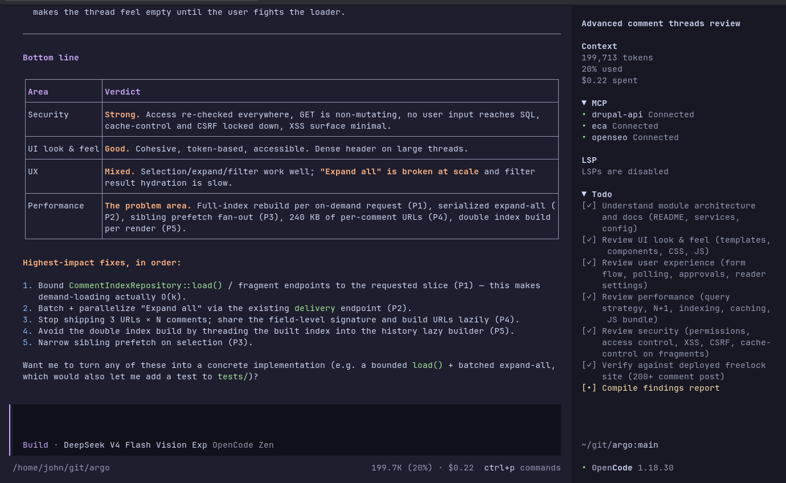Toggle checkbox for Review UI look & feel todo
Image resolution: width=786 pixels, height=483 pixels.
tap(589, 240)
